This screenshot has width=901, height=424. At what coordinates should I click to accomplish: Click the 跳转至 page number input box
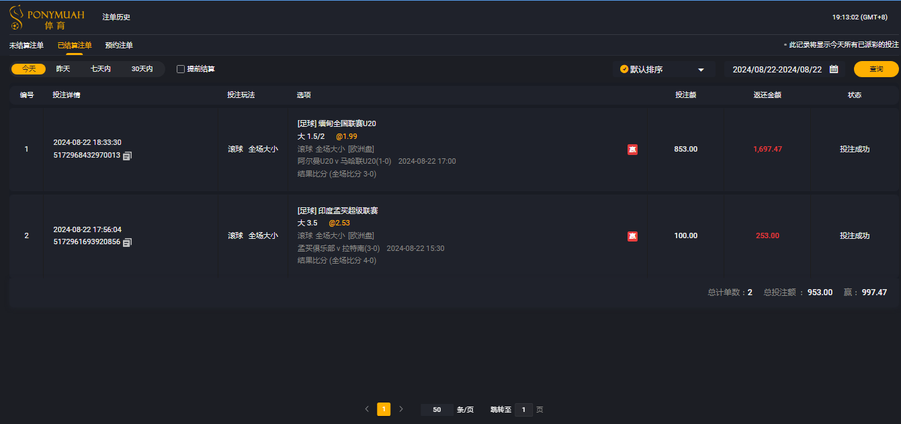point(523,409)
